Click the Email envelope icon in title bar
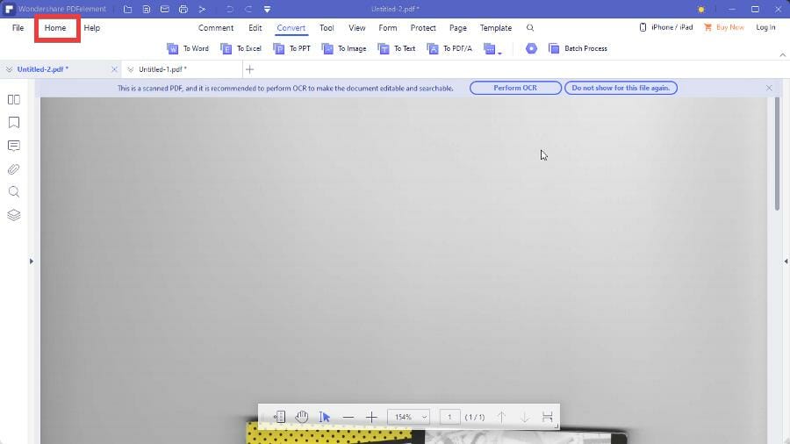The image size is (790, 444). click(165, 9)
